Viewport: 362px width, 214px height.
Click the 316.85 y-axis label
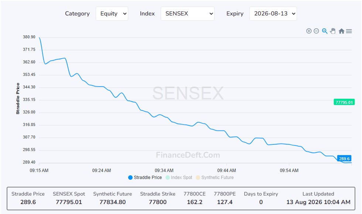[x=29, y=125]
